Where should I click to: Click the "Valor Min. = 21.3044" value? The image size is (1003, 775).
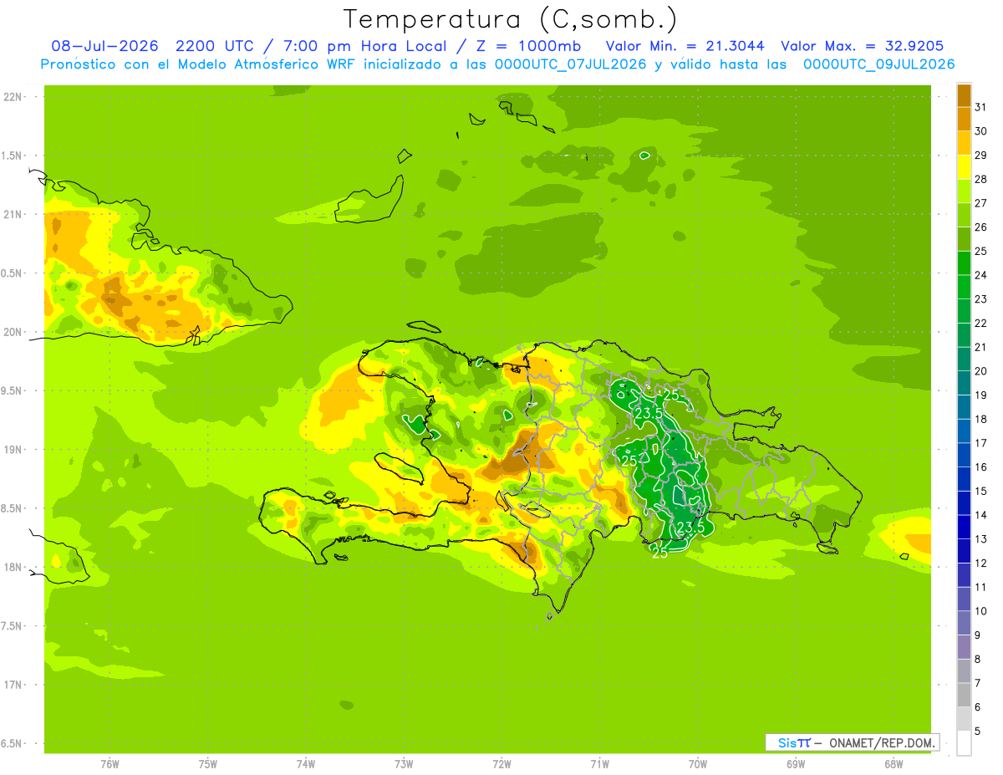tap(685, 46)
